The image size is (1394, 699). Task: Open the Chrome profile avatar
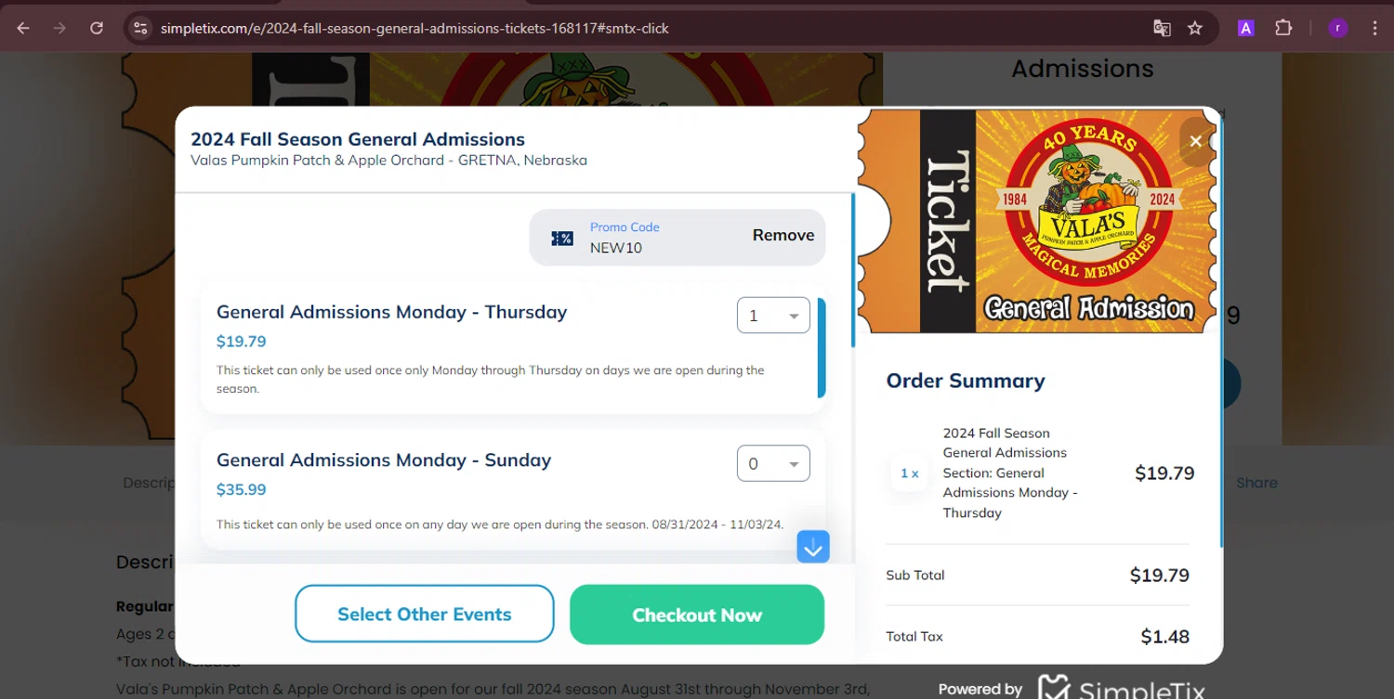pyautogui.click(x=1337, y=28)
